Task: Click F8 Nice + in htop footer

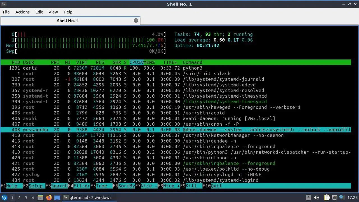Action: click(x=169, y=186)
